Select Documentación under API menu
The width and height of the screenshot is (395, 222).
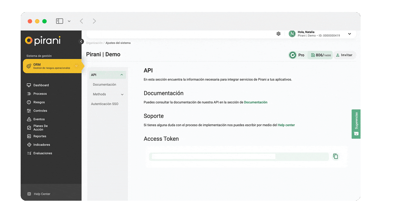pos(104,85)
